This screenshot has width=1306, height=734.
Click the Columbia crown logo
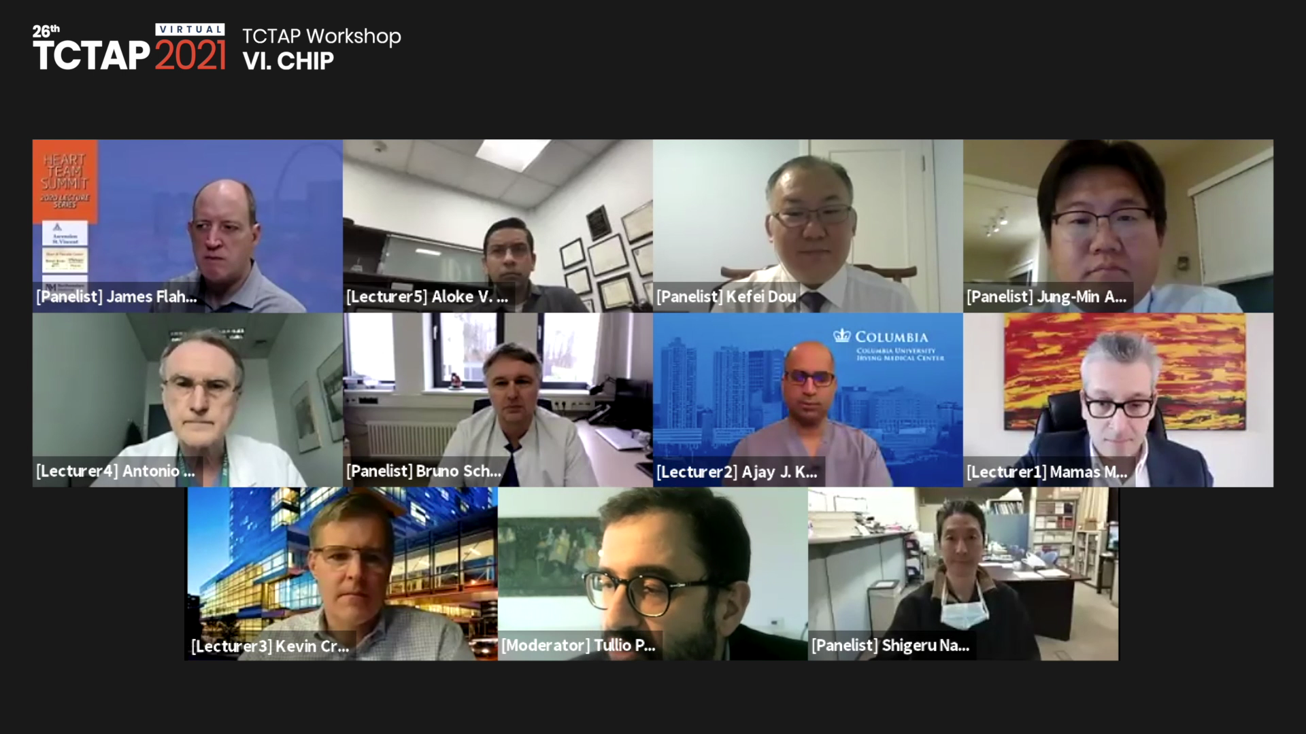tap(842, 335)
